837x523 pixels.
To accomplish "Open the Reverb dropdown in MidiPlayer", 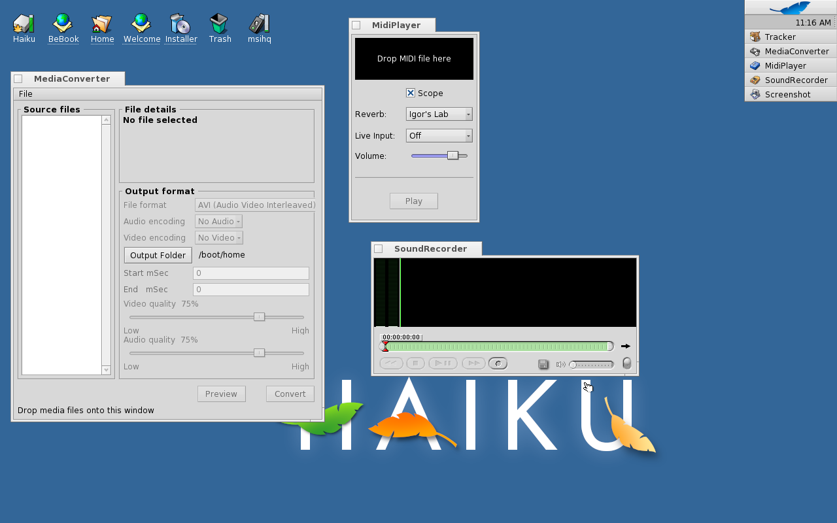I will point(439,114).
